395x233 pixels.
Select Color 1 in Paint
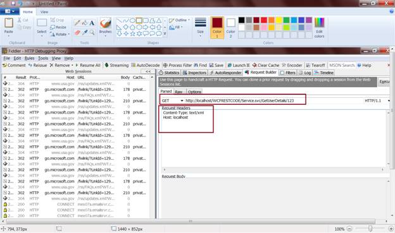point(217,28)
